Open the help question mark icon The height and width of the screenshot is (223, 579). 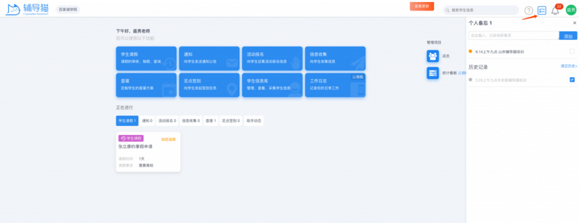pyautogui.click(x=529, y=10)
